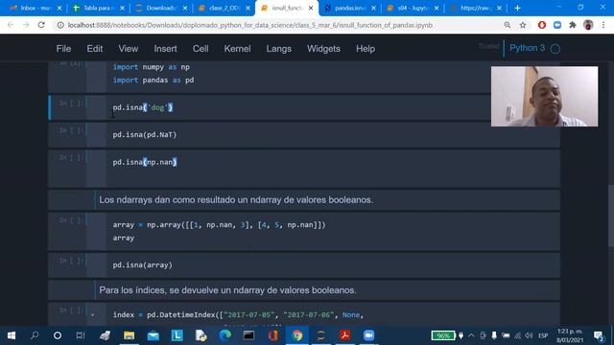Open Cortana circle on taskbar
The image size is (614, 345).
[x=58, y=335]
